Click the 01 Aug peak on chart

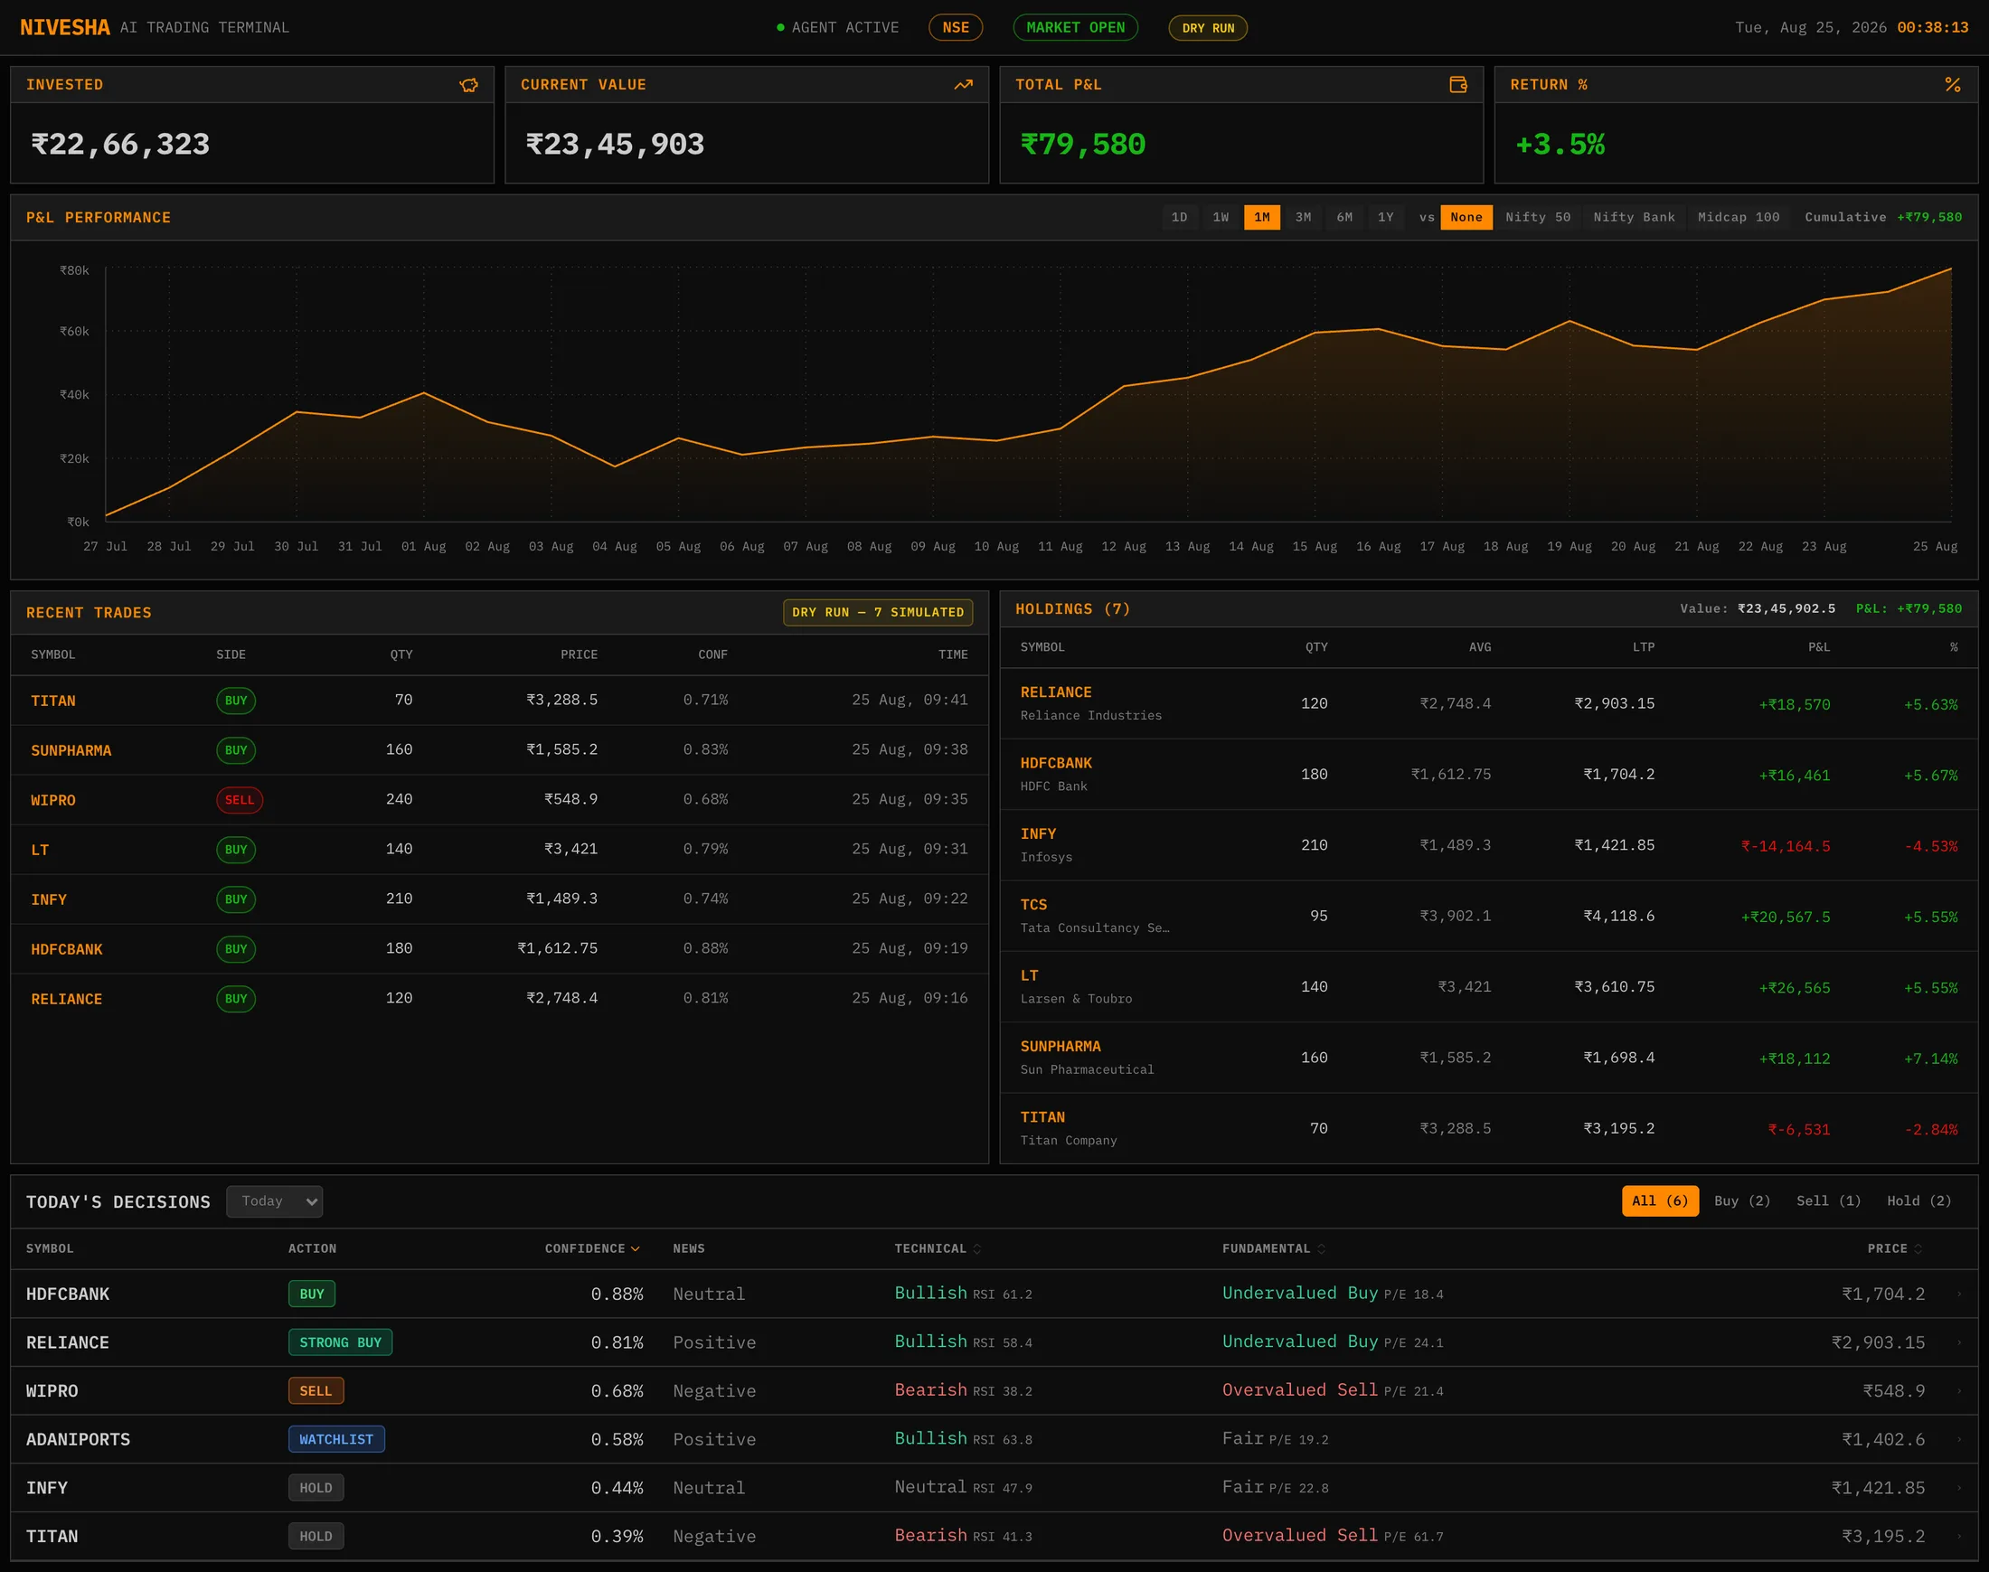tap(423, 393)
